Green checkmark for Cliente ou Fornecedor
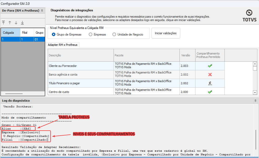This screenshot has height=158, width=259. click(210, 66)
